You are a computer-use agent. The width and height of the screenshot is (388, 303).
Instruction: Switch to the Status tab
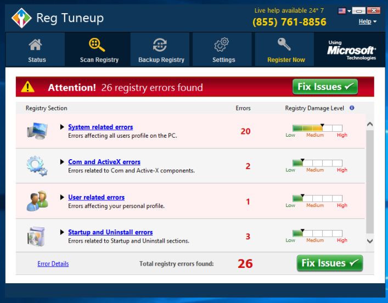(35, 49)
